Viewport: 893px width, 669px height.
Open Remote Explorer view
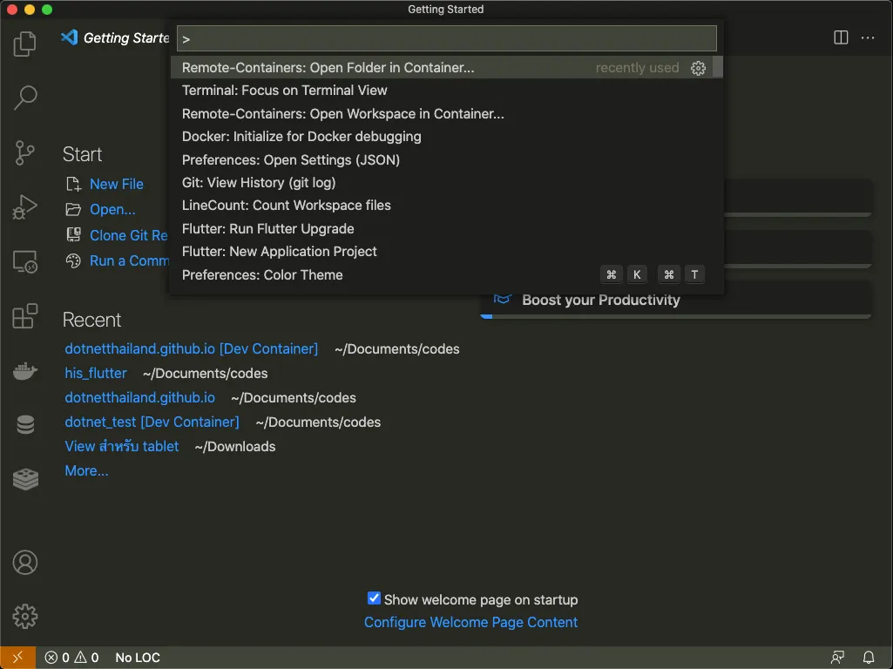click(x=24, y=262)
